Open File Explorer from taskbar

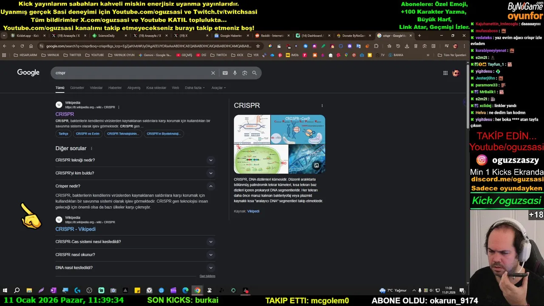pos(29,291)
